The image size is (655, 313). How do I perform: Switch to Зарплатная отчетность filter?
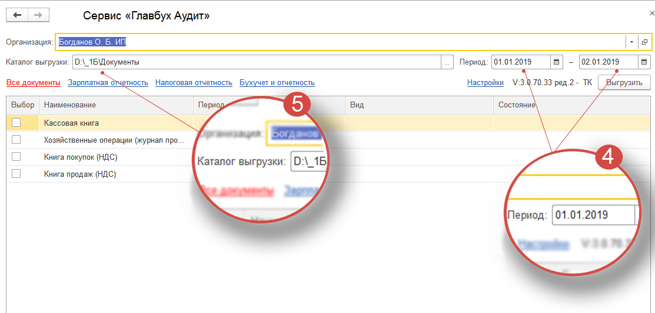tap(108, 83)
